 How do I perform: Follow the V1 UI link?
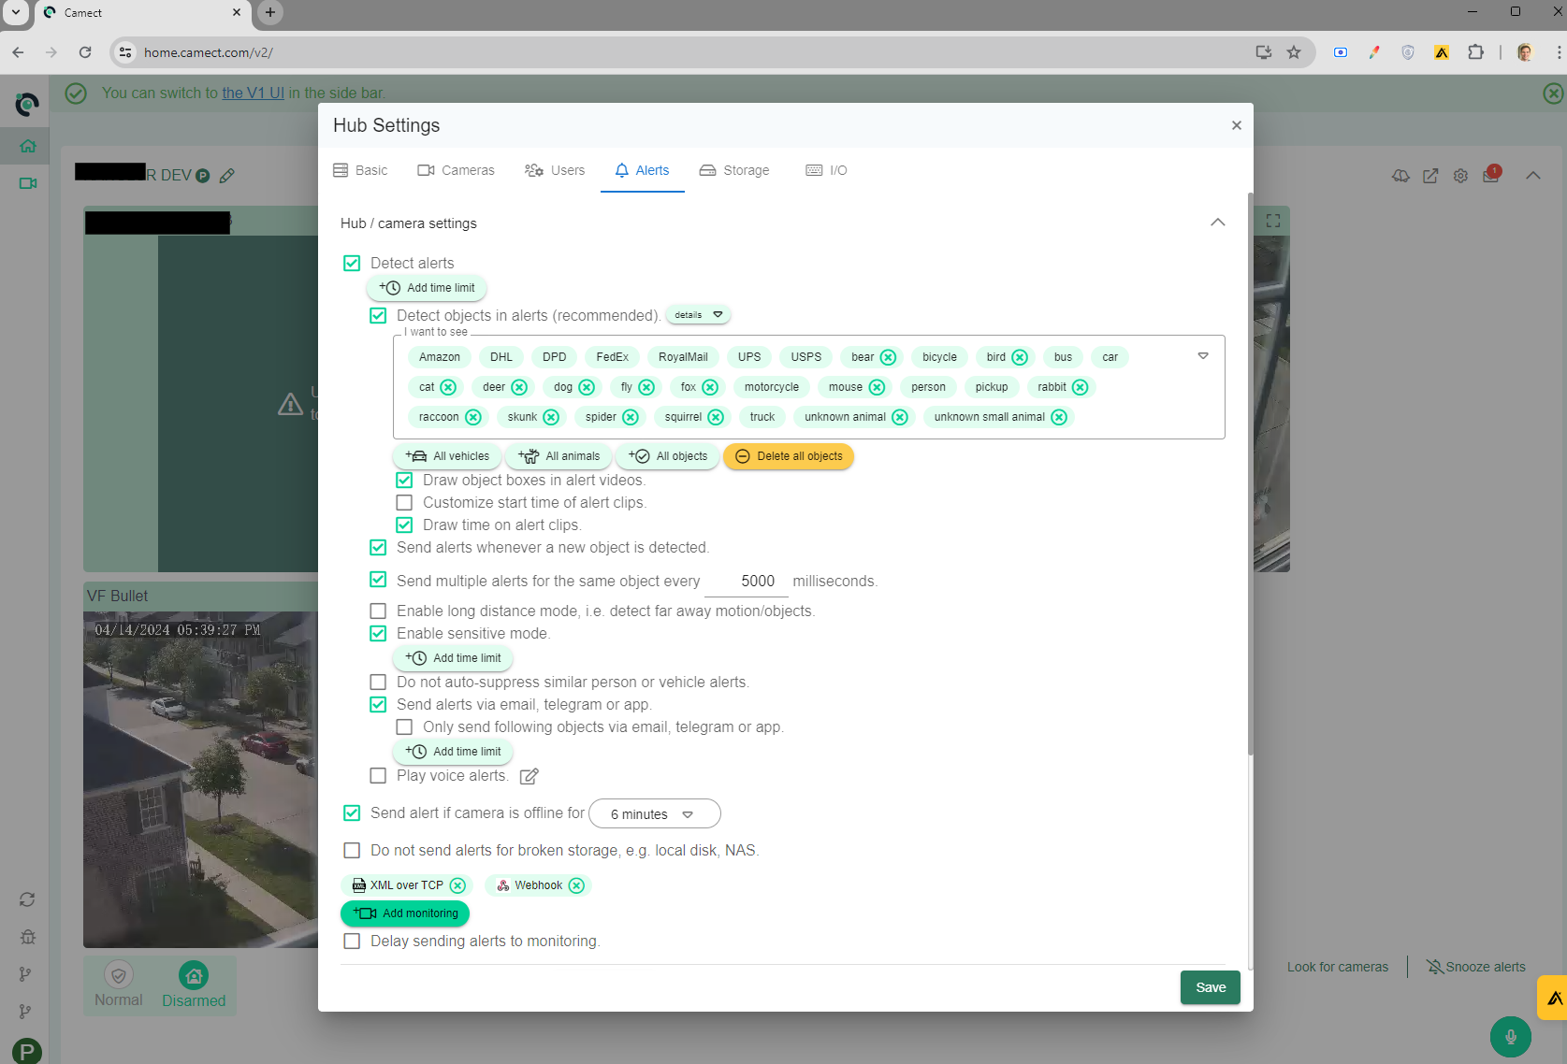click(x=253, y=93)
